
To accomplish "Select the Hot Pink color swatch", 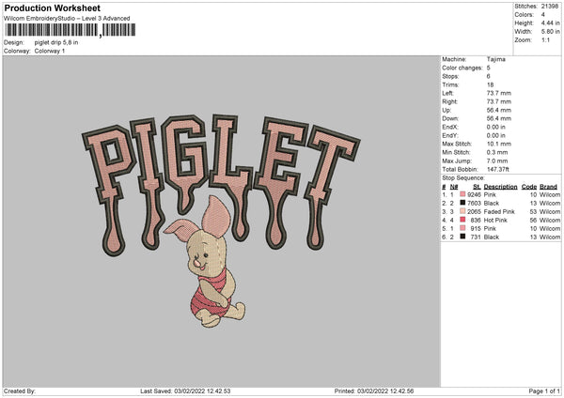I will pos(462,220).
